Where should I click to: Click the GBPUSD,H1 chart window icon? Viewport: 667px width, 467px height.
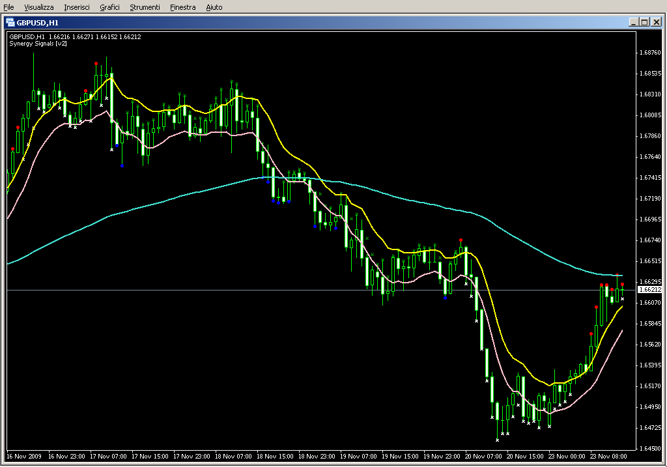(x=10, y=23)
